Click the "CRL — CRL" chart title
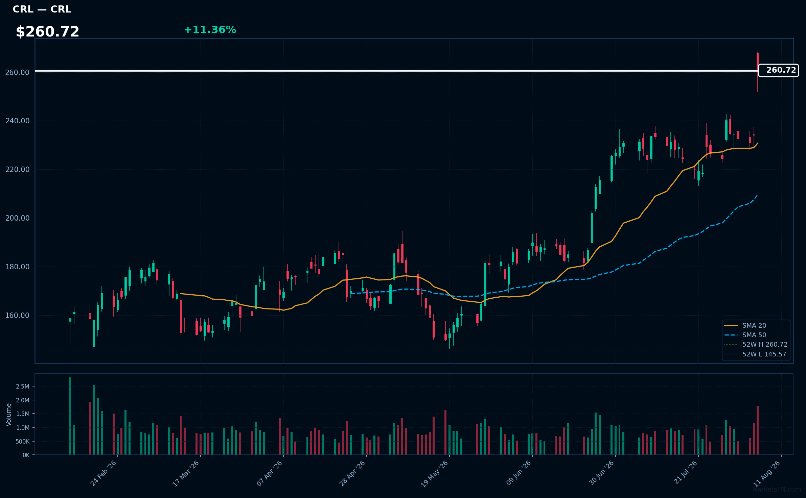The width and height of the screenshot is (806, 498). [x=42, y=9]
